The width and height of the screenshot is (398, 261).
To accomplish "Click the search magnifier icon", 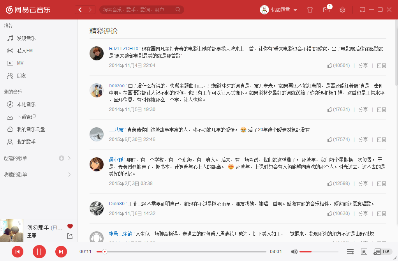I will point(178,10).
